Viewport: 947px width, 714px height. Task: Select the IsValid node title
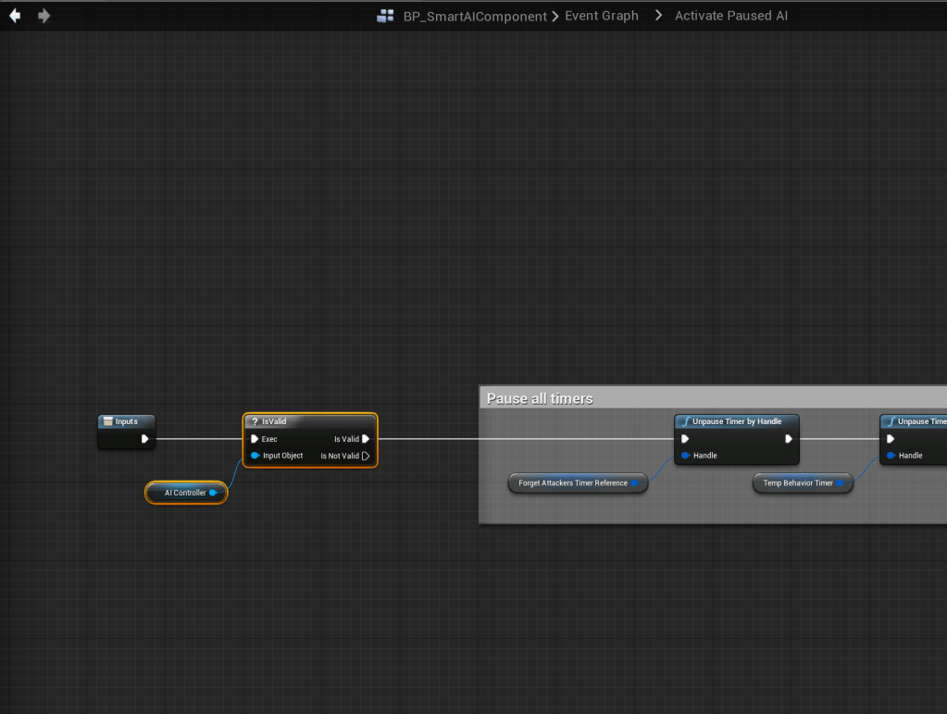[x=309, y=421]
